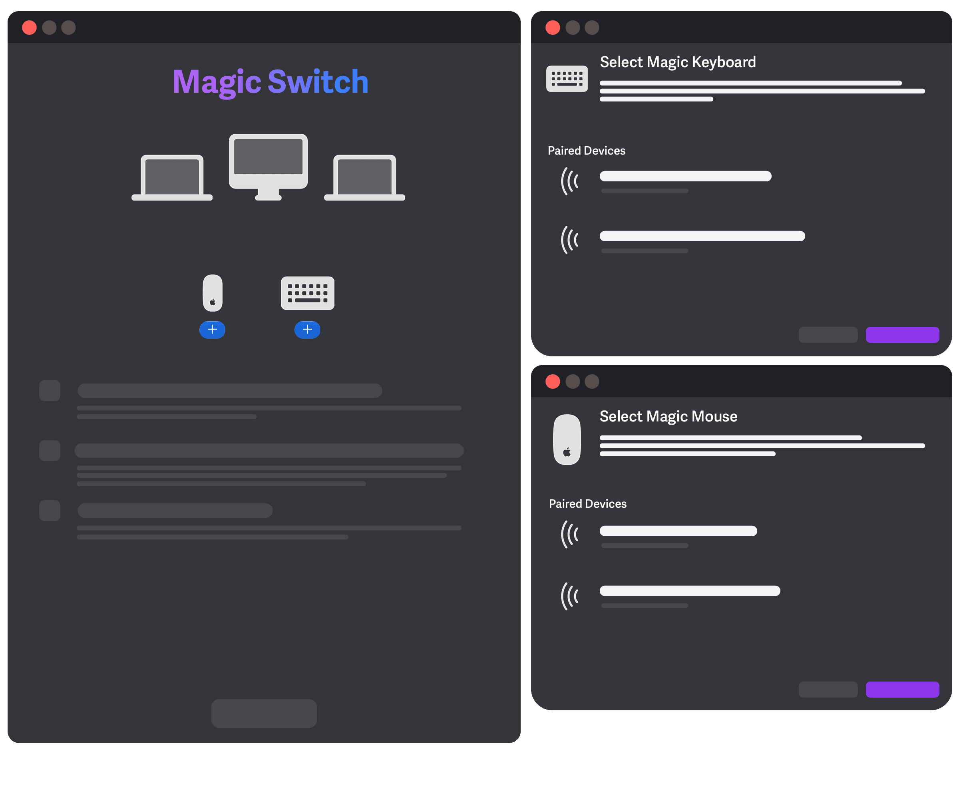Viewport: 959px width, 799px height.
Task: Click the plus button under the keyboard icon
Action: pyautogui.click(x=307, y=330)
